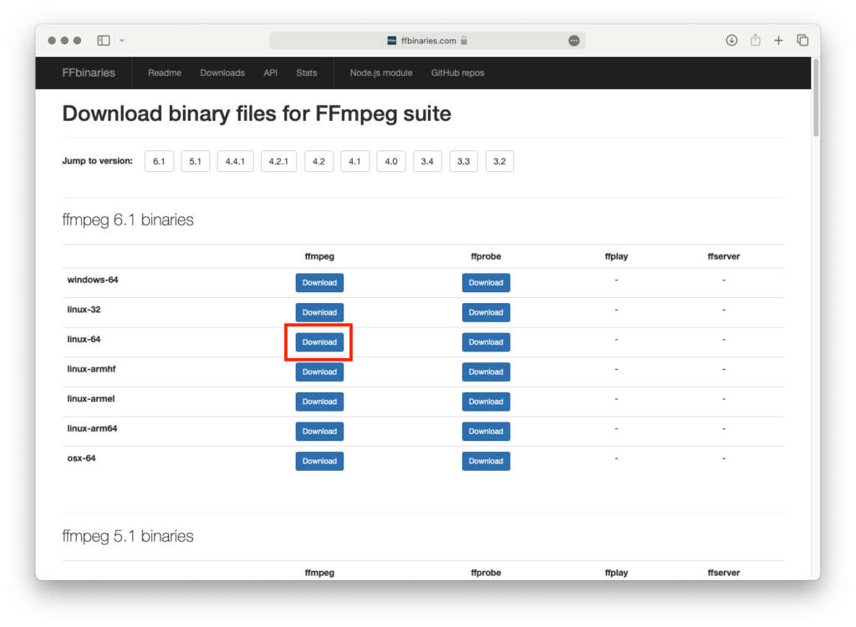Image resolution: width=856 pixels, height=627 pixels.
Task: Visit the GitHub repos nav link
Action: click(x=457, y=73)
